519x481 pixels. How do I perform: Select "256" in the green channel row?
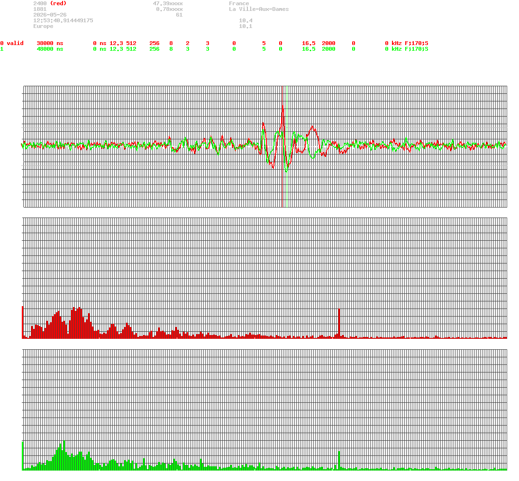[155, 49]
